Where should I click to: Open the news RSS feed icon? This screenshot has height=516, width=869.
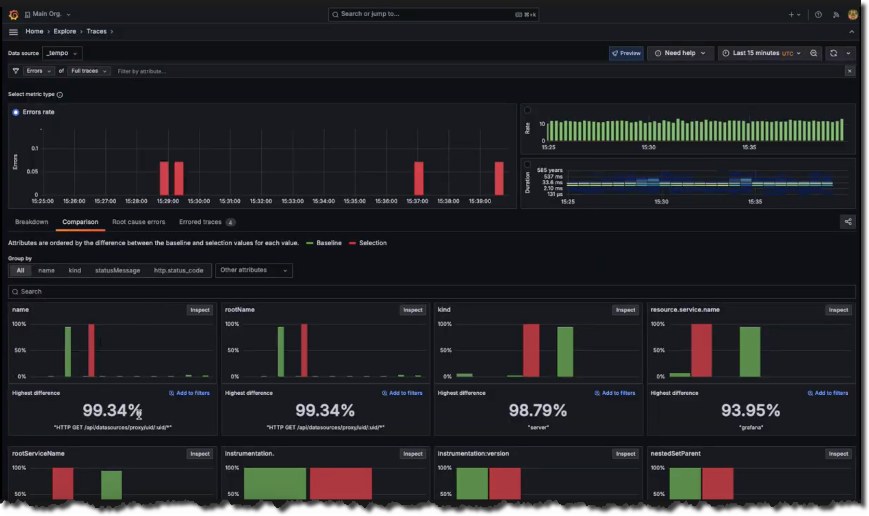click(x=836, y=15)
